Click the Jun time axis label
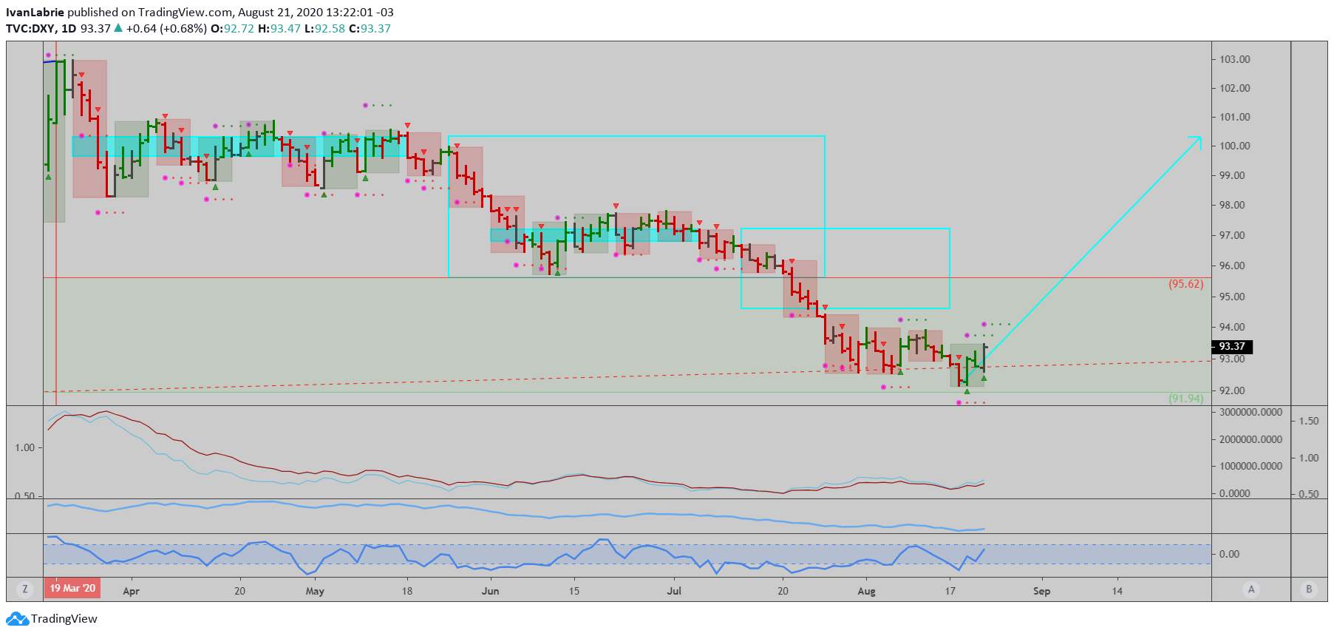 point(490,591)
